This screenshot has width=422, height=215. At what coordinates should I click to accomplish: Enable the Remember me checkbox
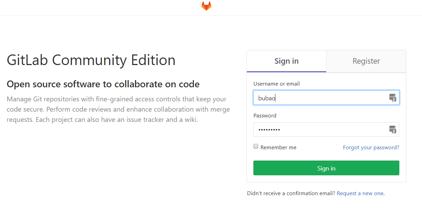pos(256,147)
